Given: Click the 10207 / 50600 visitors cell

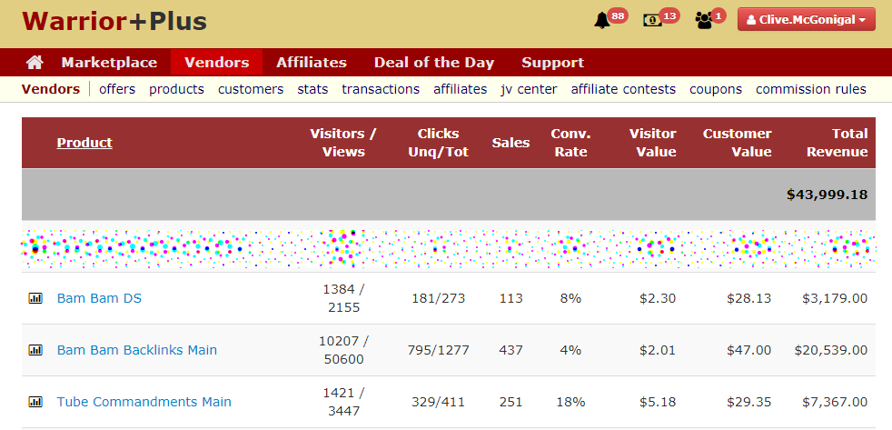Looking at the screenshot, I should [x=343, y=350].
